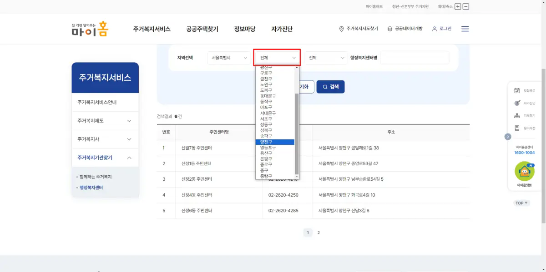Viewport: 546px width, 272px height.
Task: Click the database icon for 공공데이터개방
Action: point(390,29)
